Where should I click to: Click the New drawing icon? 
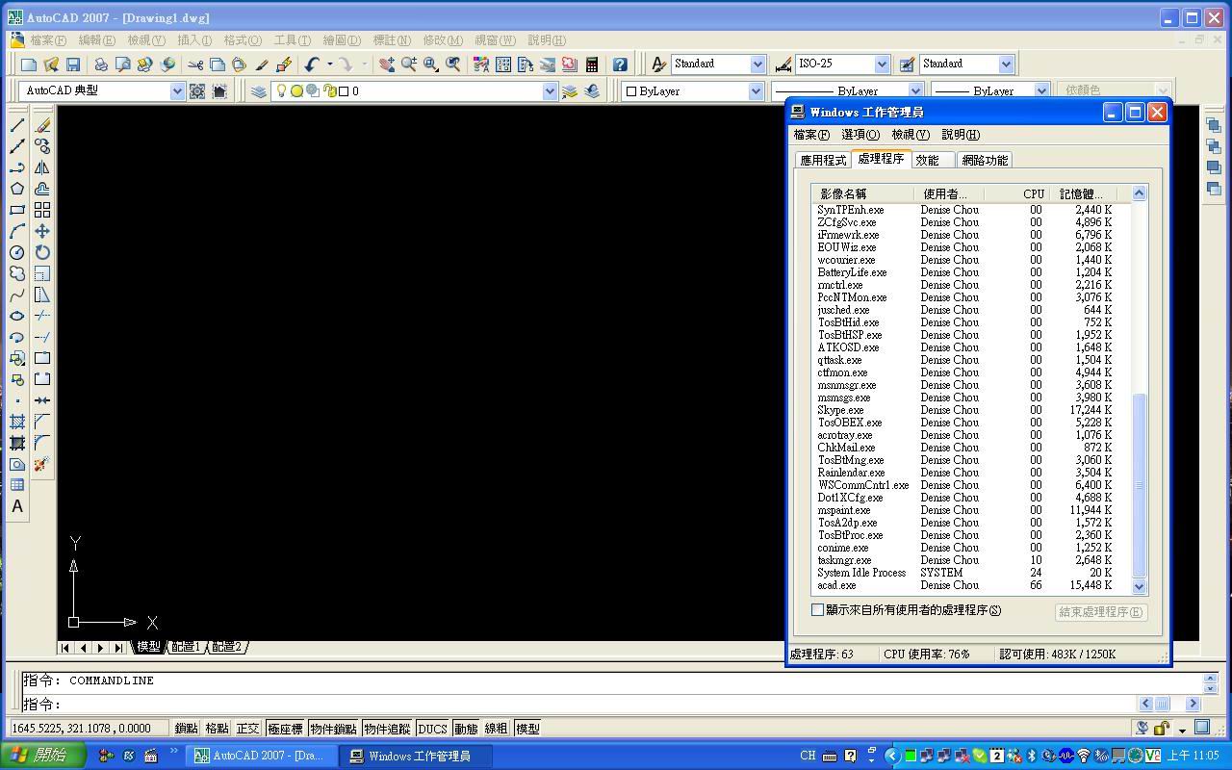[x=29, y=64]
